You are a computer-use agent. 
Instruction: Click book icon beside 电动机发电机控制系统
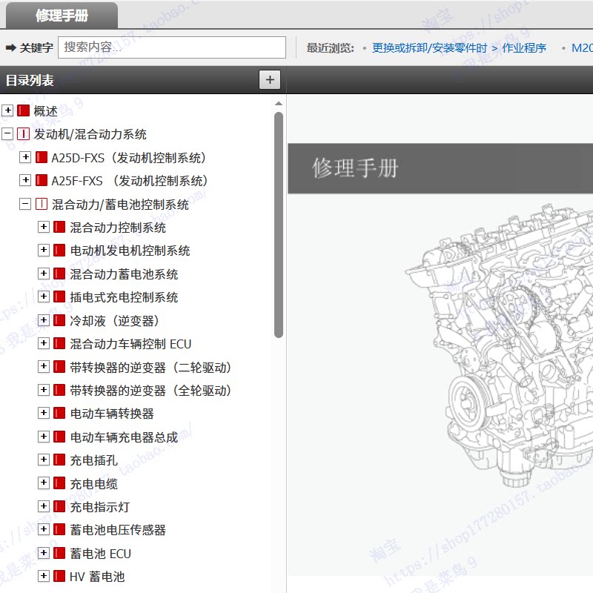tap(59, 250)
